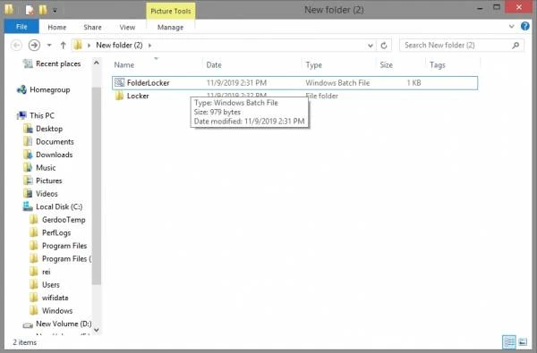Open Help via the question mark icon
Screen dimensions: 537x353
pyautogui.click(x=525, y=26)
